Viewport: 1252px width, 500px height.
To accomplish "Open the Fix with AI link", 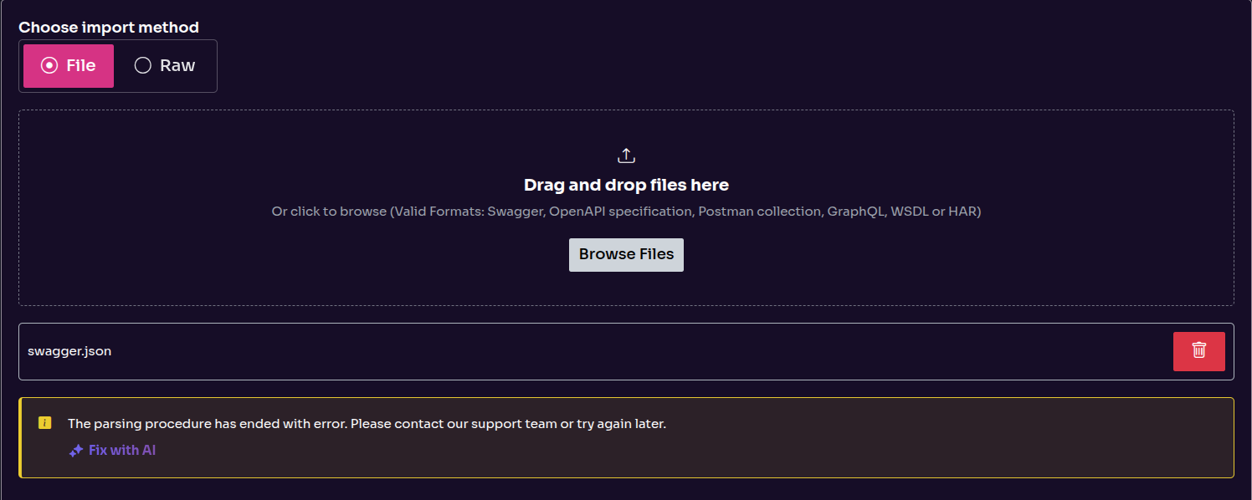I will [x=122, y=450].
